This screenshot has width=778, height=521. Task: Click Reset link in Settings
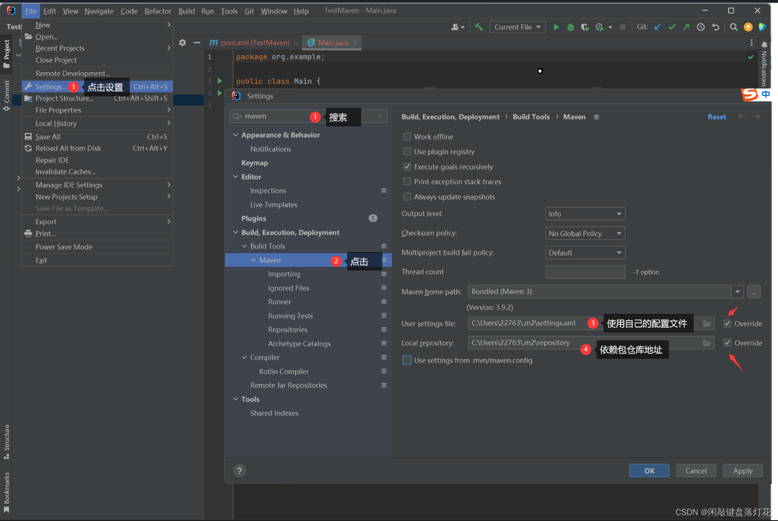[x=717, y=117]
